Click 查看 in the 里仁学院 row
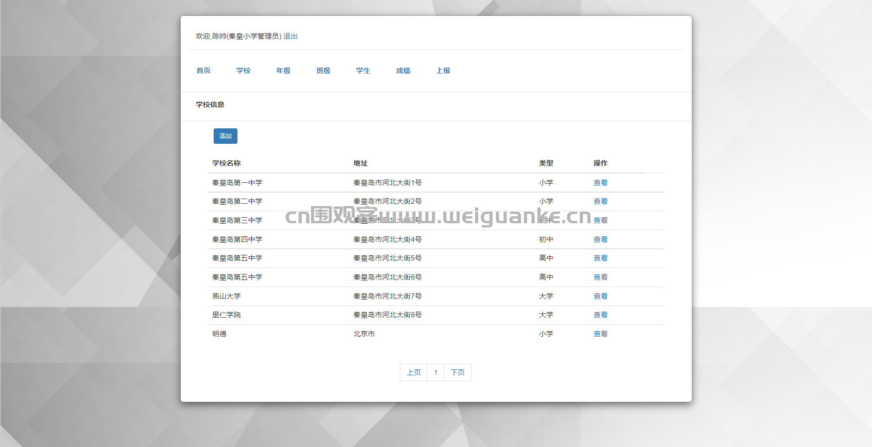872x447 pixels. tap(601, 315)
